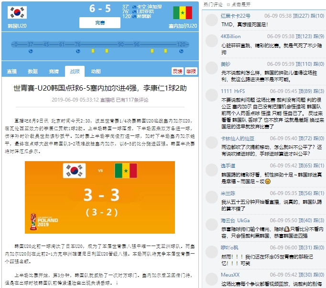This screenshot has height=288, width=326.
Task: Switch to the 直播 tab
Action: point(12,72)
